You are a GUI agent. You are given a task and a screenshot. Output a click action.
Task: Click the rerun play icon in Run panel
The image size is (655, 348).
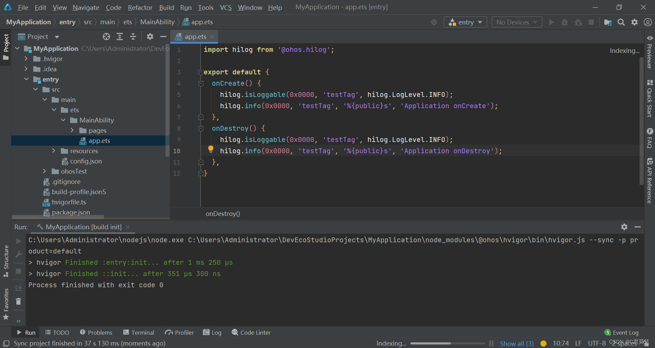[18, 241]
